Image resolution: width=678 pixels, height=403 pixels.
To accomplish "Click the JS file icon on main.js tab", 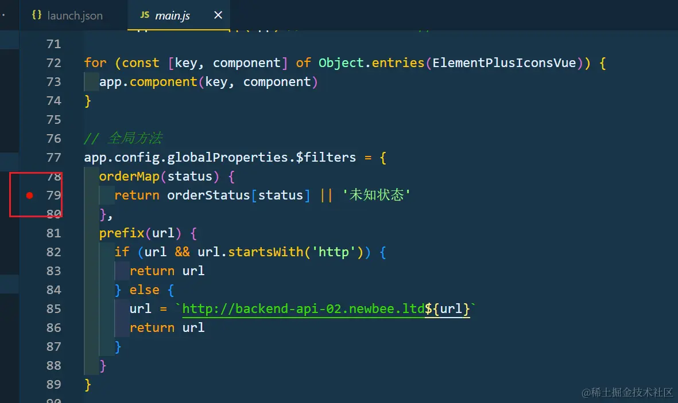I will (x=145, y=15).
